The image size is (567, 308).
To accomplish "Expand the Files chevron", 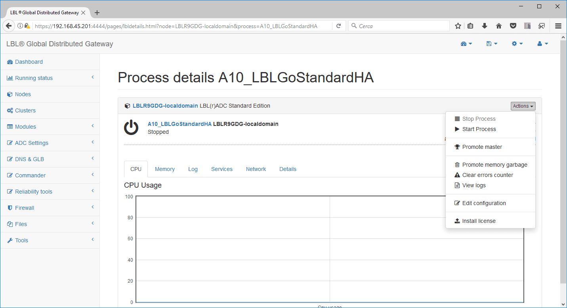I will coord(93,224).
